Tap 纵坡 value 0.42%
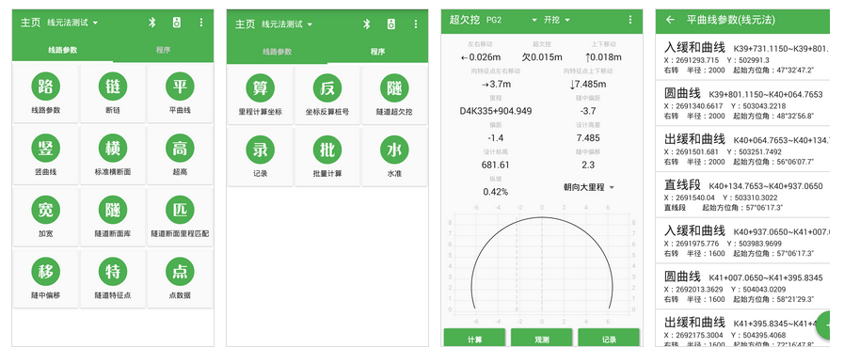Screen dimensions: 844x348 (x=495, y=192)
